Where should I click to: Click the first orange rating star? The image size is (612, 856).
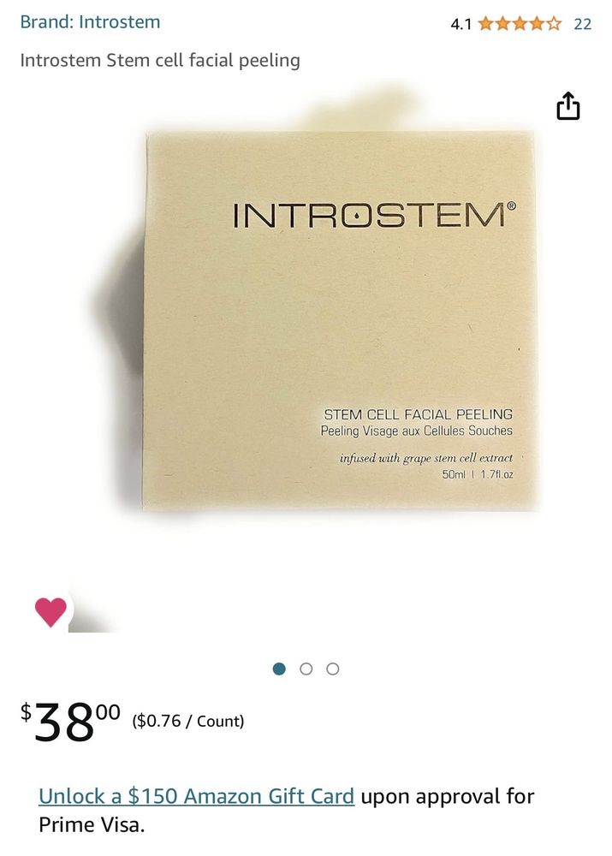click(486, 23)
